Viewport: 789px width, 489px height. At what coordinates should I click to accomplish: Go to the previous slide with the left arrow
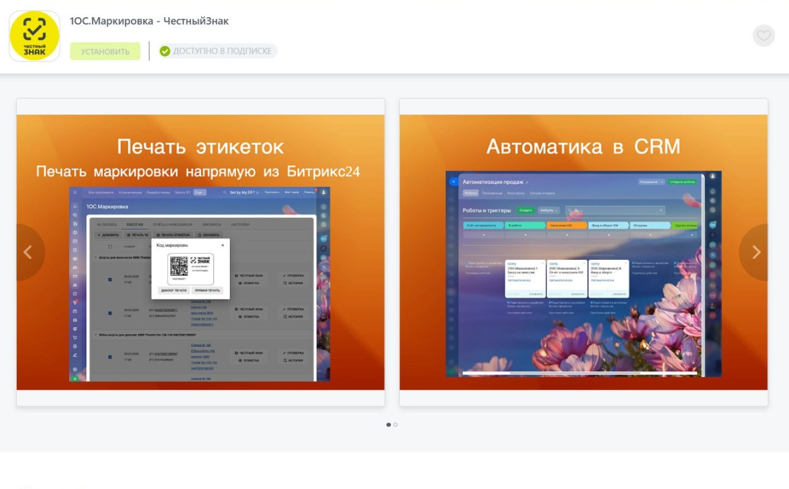[28, 253]
